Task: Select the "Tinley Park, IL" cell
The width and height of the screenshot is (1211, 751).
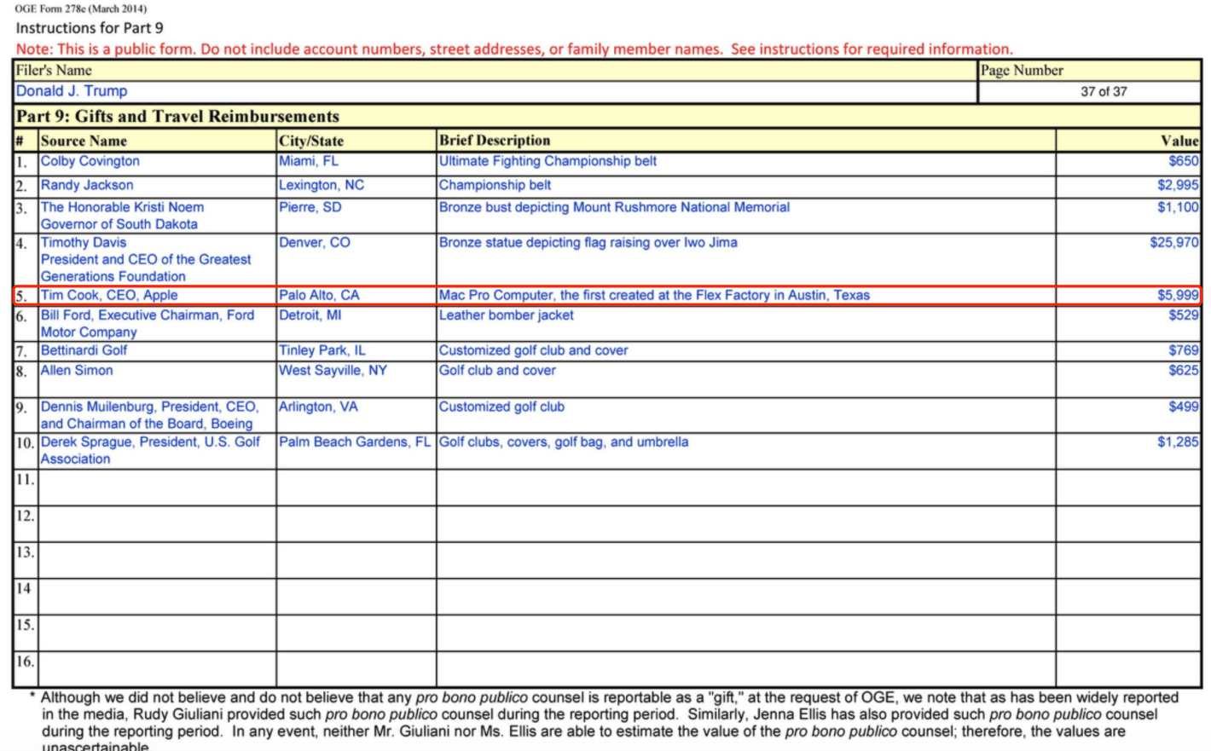Action: click(x=322, y=350)
